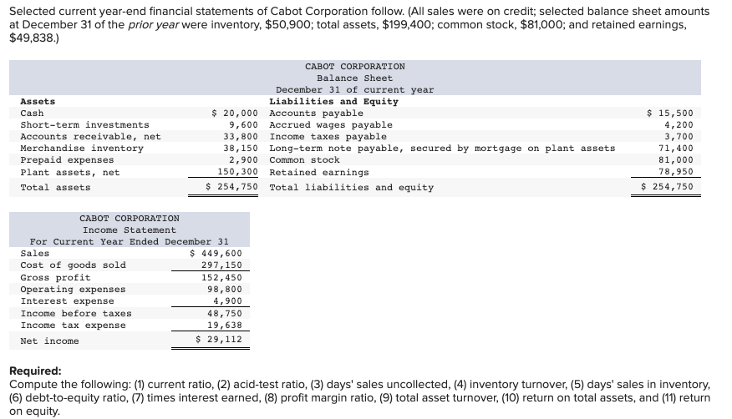Select the 297,150 cost of goods sold amount

pos(222,265)
